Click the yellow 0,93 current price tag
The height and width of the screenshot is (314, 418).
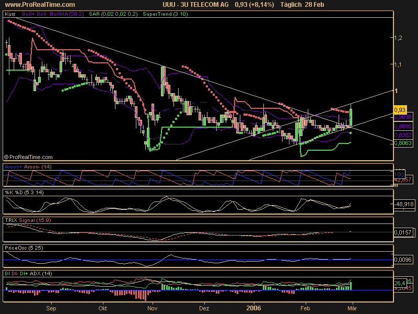point(400,110)
